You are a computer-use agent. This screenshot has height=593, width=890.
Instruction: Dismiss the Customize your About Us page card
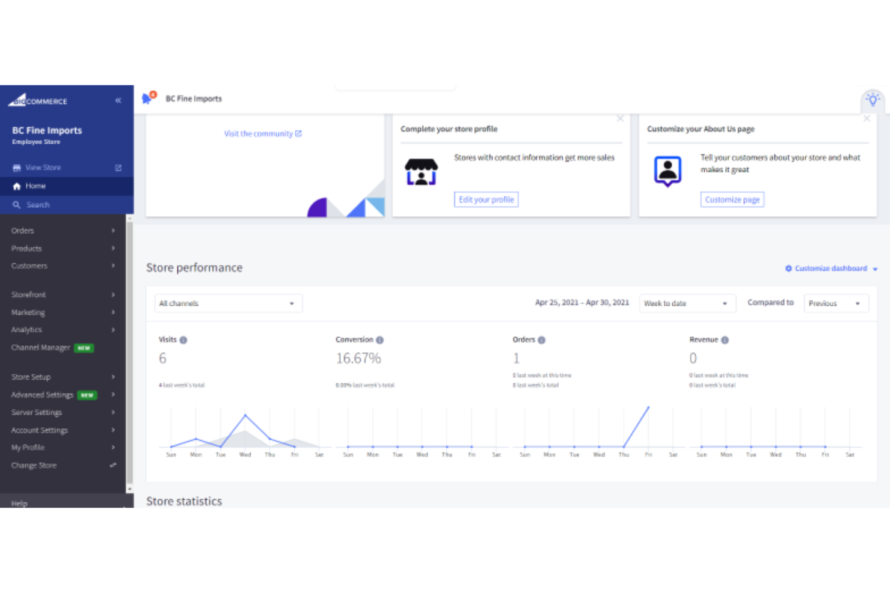coord(867,118)
